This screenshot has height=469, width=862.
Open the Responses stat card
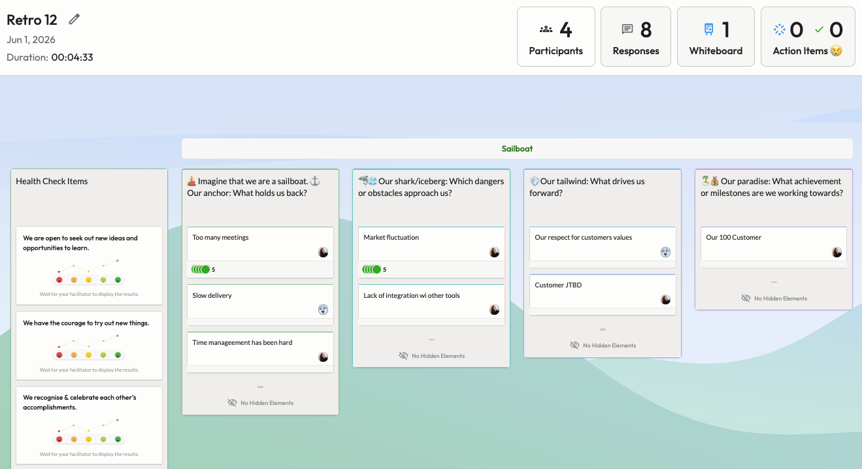tap(636, 37)
